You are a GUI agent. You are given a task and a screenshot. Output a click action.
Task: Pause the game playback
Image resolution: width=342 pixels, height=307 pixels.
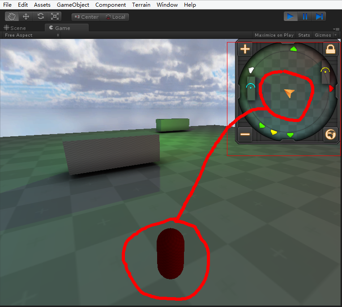click(x=305, y=17)
